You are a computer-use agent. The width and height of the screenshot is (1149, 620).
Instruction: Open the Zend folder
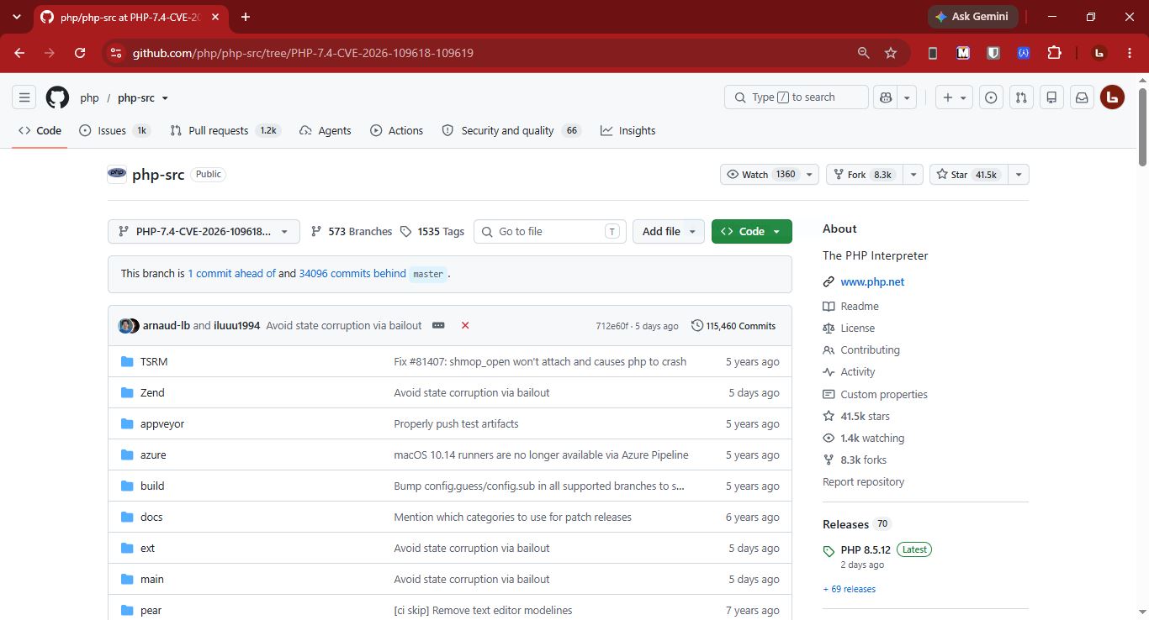(152, 392)
